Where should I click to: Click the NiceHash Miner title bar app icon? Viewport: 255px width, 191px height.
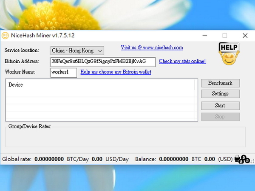6,36
